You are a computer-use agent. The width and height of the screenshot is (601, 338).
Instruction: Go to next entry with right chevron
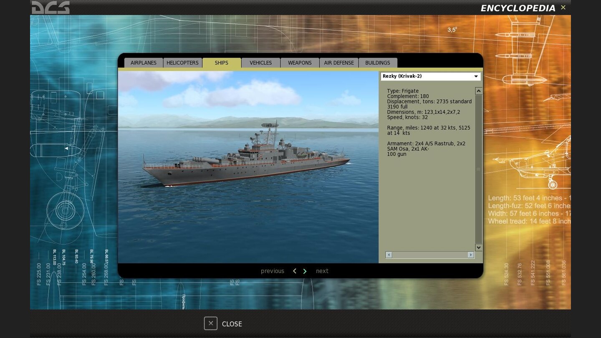coord(305,271)
